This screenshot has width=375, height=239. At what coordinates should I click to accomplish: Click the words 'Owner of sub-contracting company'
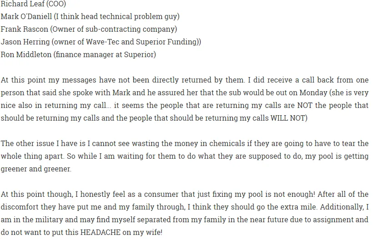(113, 29)
